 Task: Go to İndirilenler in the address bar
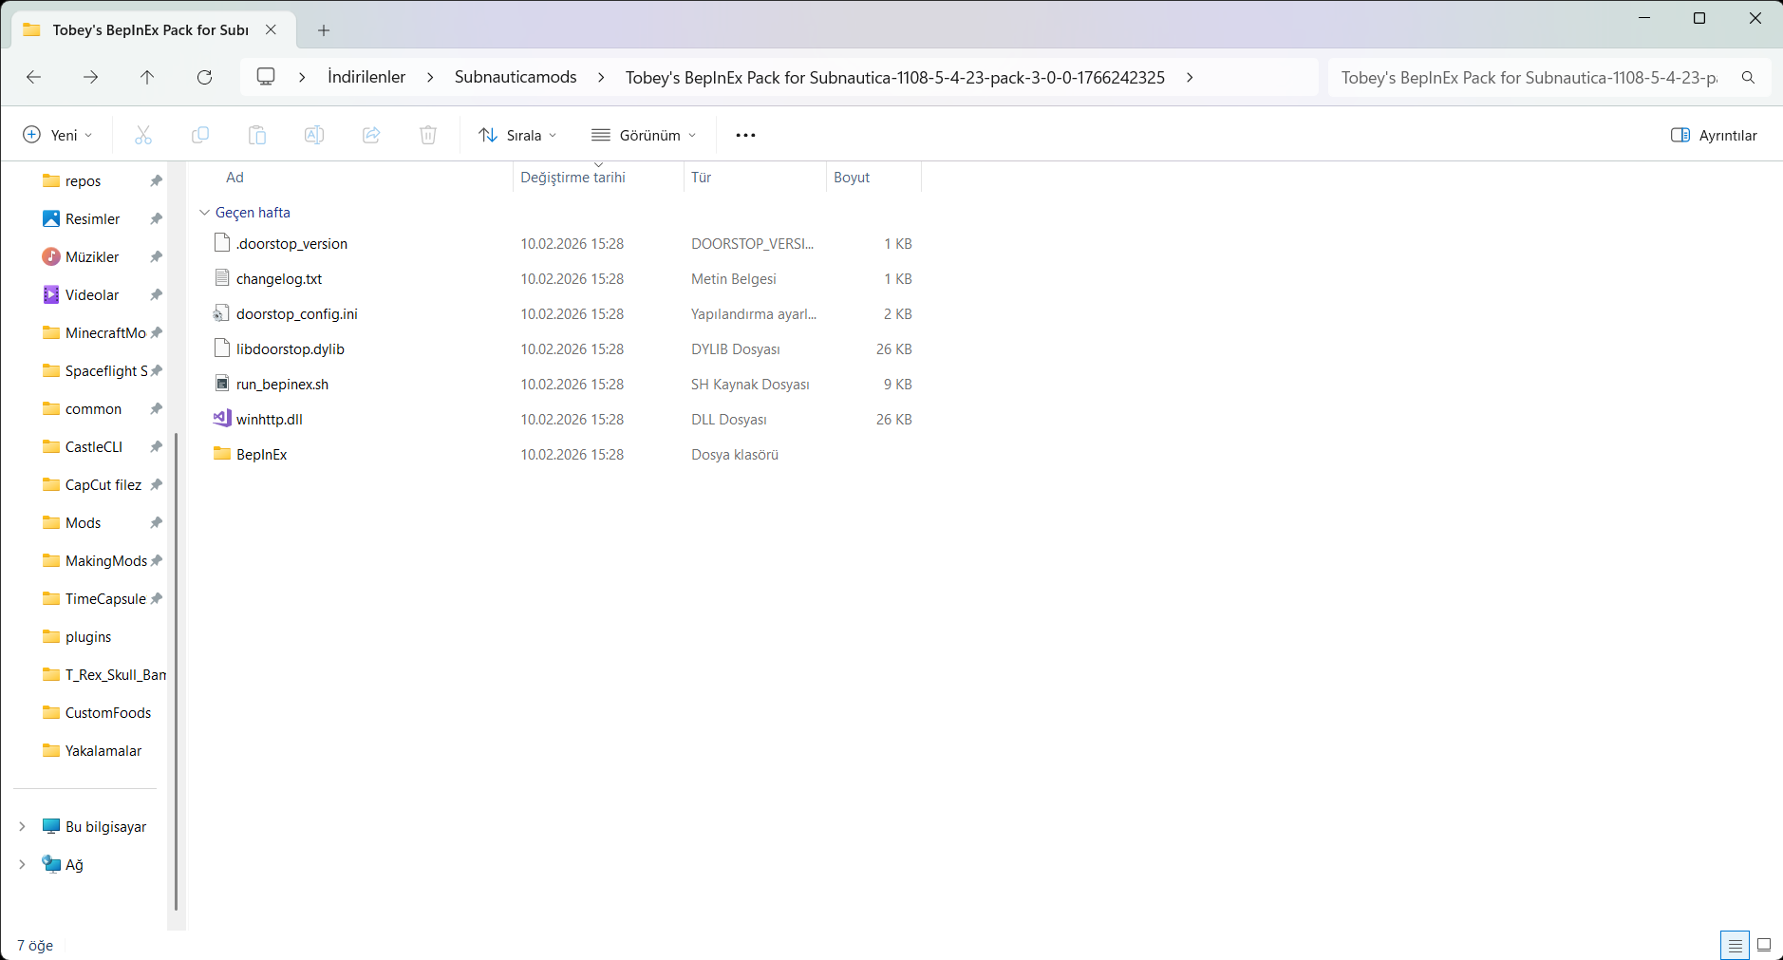[366, 77]
